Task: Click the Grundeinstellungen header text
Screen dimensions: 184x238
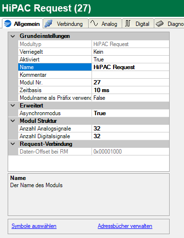Action: (x=45, y=36)
